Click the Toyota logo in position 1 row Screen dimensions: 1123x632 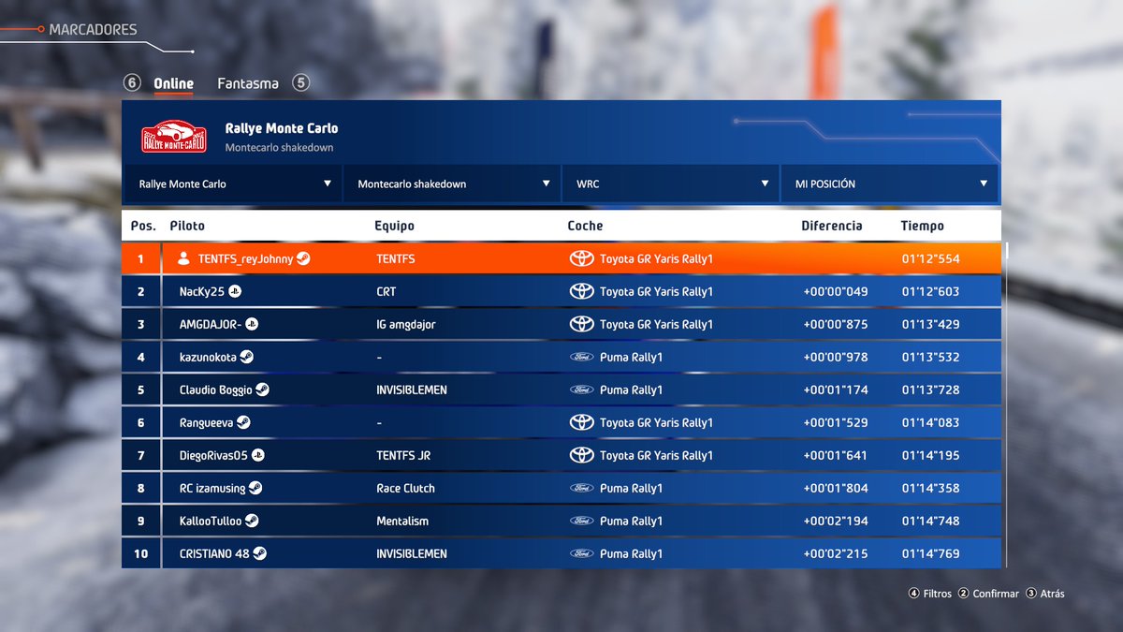582,258
